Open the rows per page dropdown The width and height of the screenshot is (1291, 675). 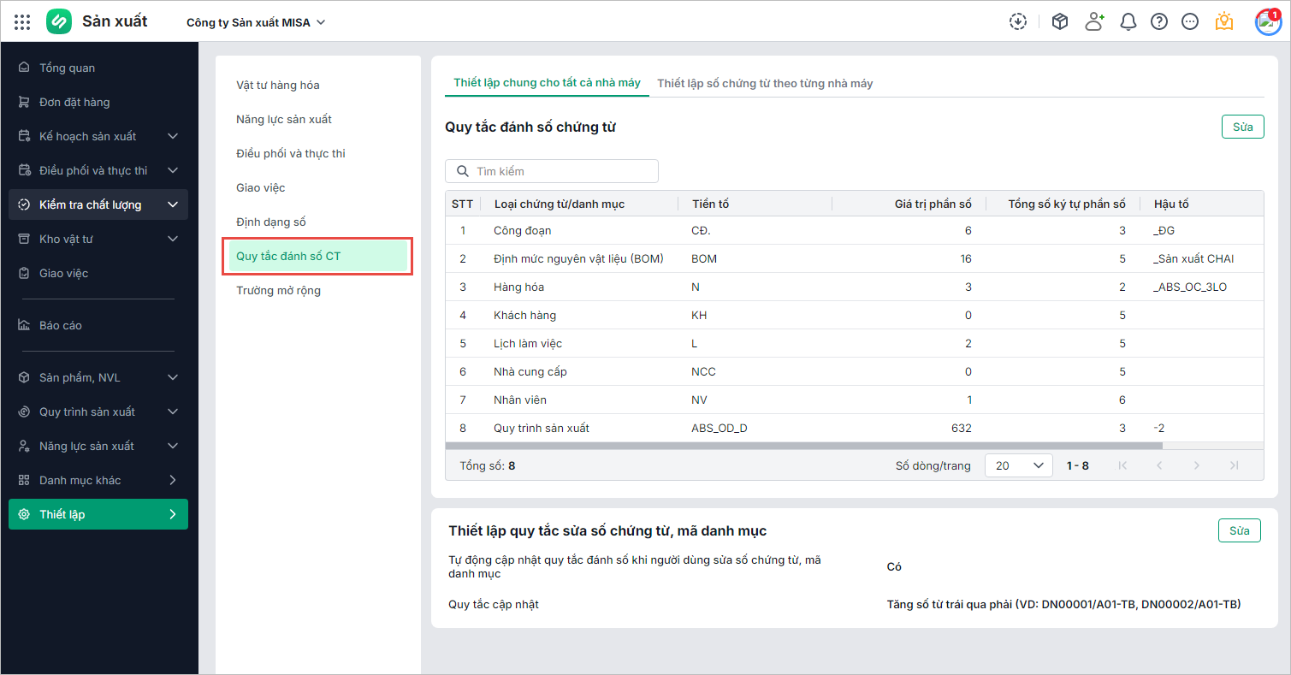click(x=1018, y=465)
